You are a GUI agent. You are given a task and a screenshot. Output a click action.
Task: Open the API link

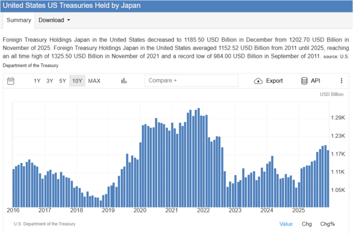click(315, 81)
